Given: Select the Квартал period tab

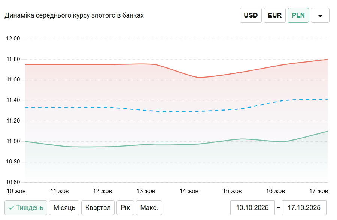Looking at the screenshot, I should (98, 208).
